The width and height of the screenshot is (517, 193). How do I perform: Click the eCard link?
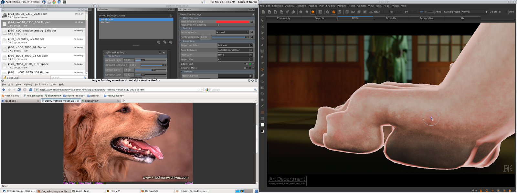189,183
